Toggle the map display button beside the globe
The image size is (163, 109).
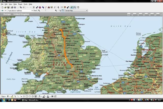[75, 7]
